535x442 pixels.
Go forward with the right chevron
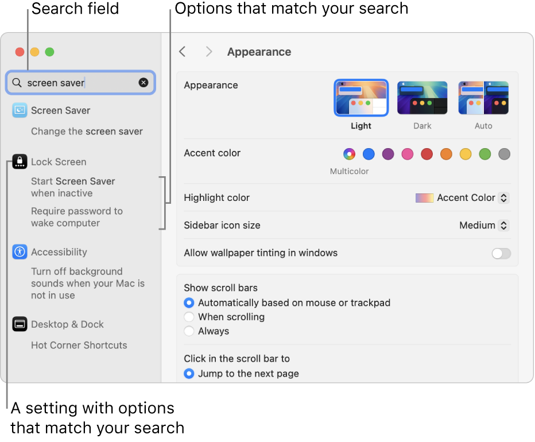[x=209, y=52]
